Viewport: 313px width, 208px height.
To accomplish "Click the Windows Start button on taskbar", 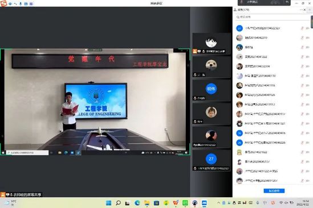I will click(x=108, y=203).
